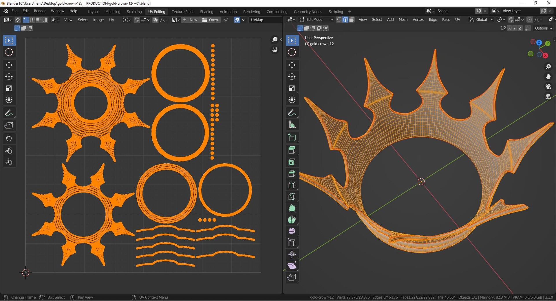The image size is (556, 301).
Task: Select the UV editor Grab sculpt tool
Action: click(x=9, y=139)
